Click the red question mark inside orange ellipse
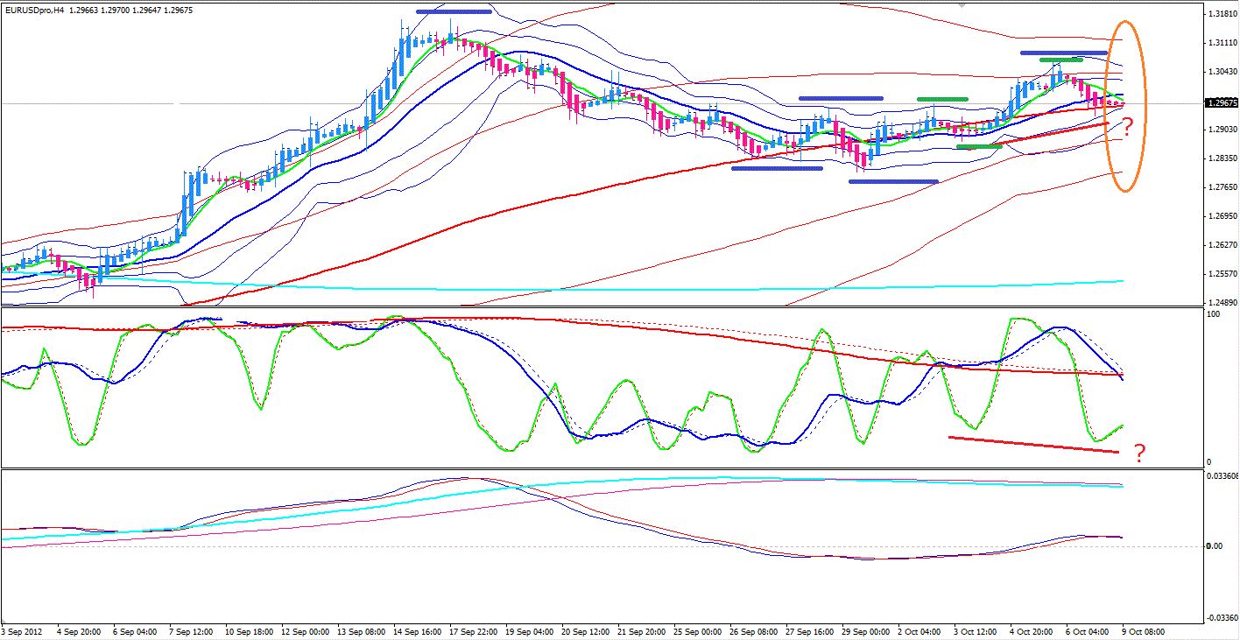The height and width of the screenshot is (640, 1240). [1128, 128]
